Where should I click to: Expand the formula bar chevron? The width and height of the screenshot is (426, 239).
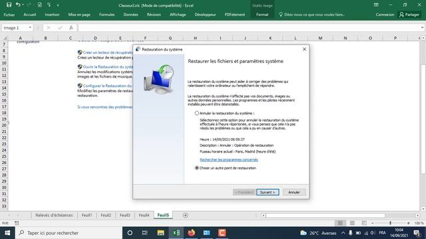[x=422, y=28]
